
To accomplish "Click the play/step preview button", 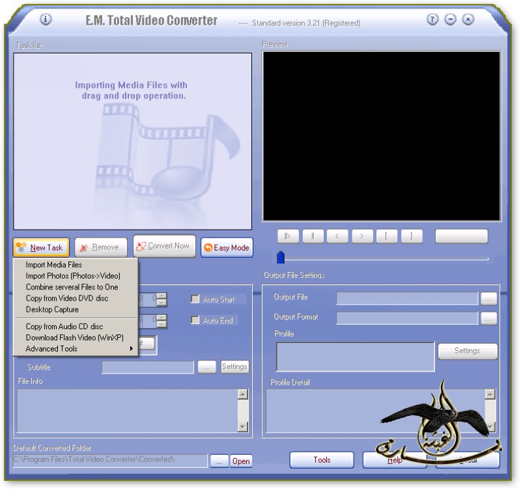I will coord(288,236).
